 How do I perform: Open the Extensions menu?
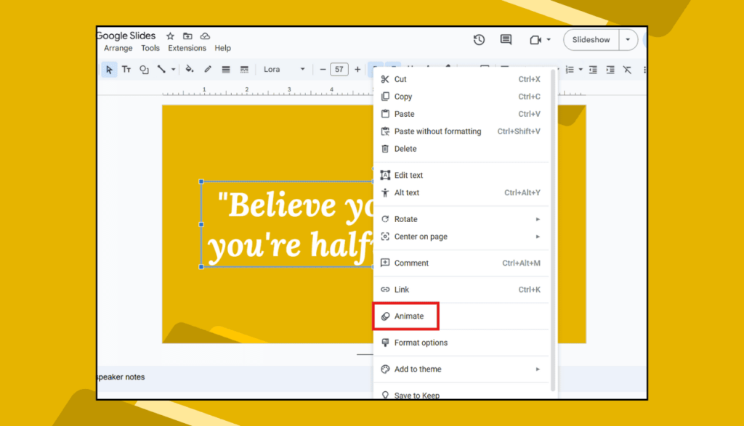[187, 49]
